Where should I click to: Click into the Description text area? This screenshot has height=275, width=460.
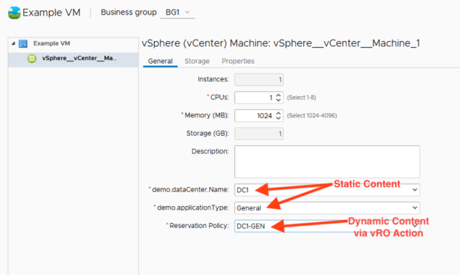click(326, 161)
